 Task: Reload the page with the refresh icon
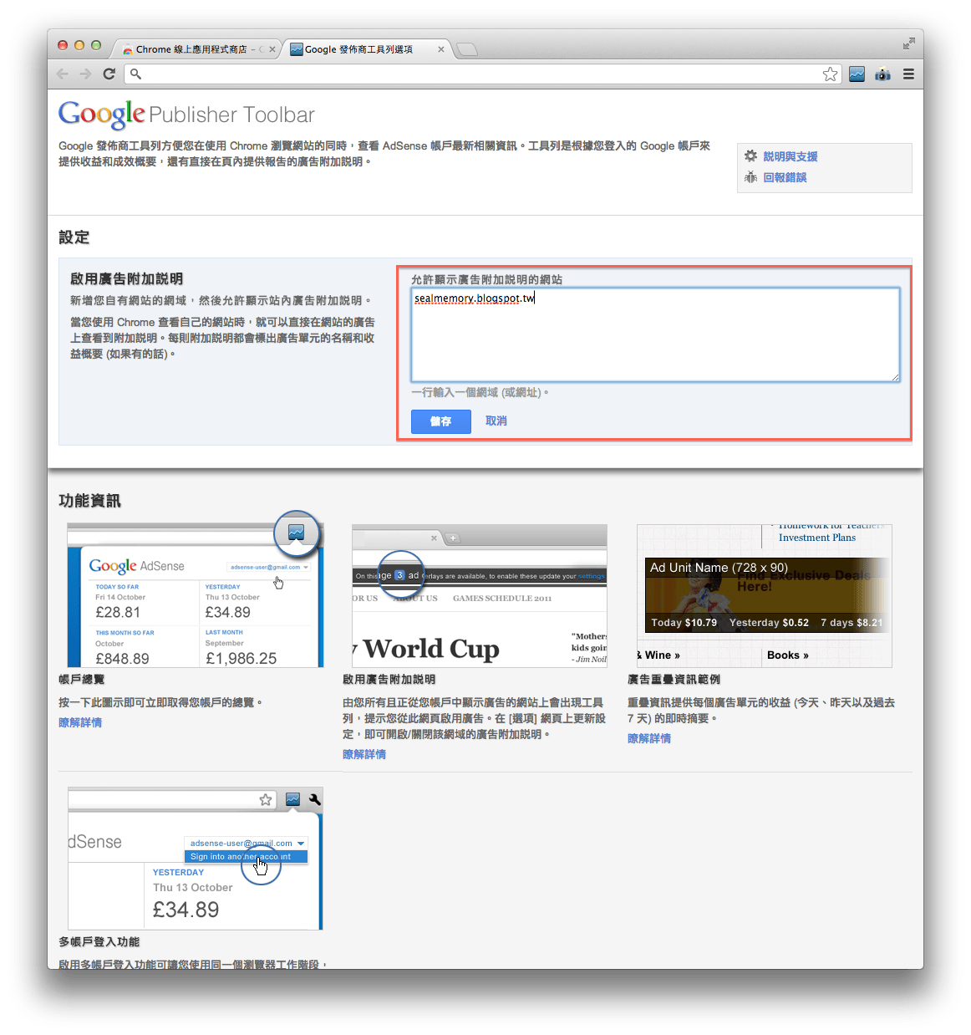(x=109, y=74)
